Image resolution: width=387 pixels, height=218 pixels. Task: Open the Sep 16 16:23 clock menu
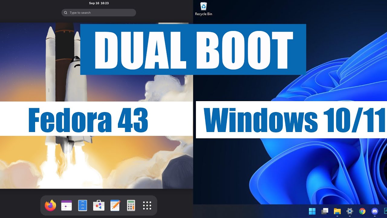99,3
